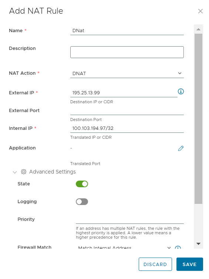Click the External IP field 195.25.13.99
209x279 pixels.
pyautogui.click(x=124, y=93)
